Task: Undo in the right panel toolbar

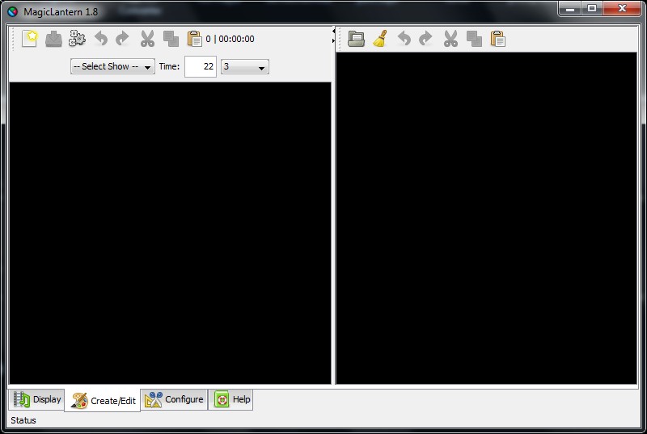Action: pyautogui.click(x=404, y=39)
